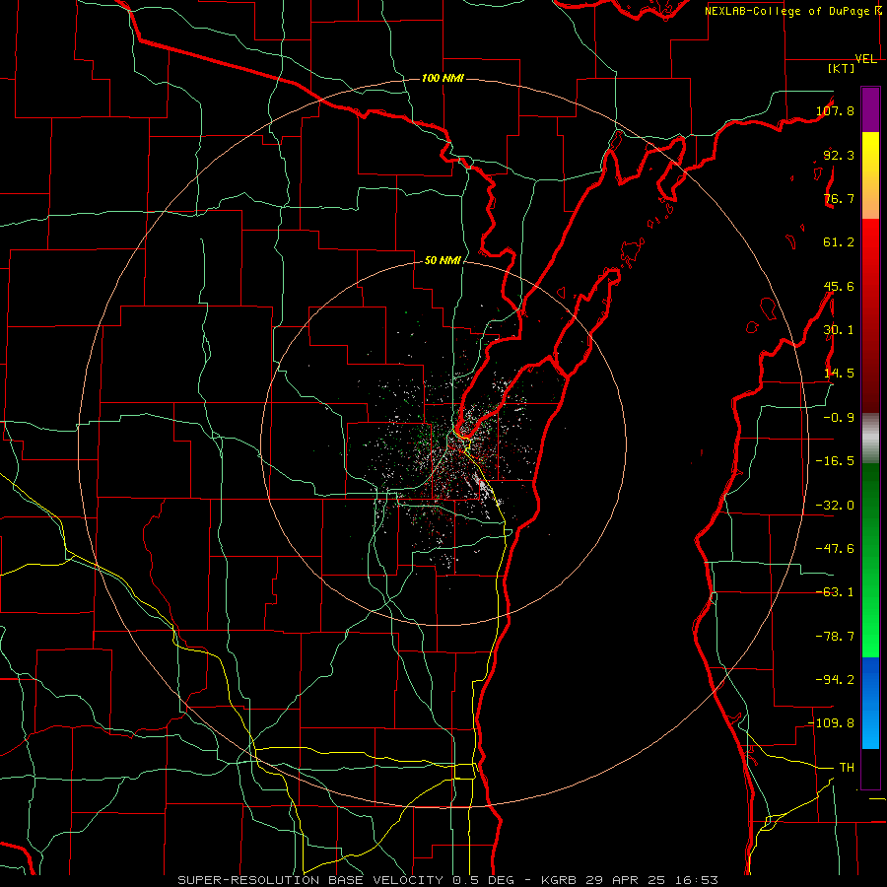Click the purple top segment of the color bar
Image resolution: width=887 pixels, height=887 pixels.
tap(870, 109)
